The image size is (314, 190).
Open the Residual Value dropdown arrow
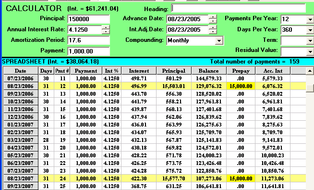point(310,51)
